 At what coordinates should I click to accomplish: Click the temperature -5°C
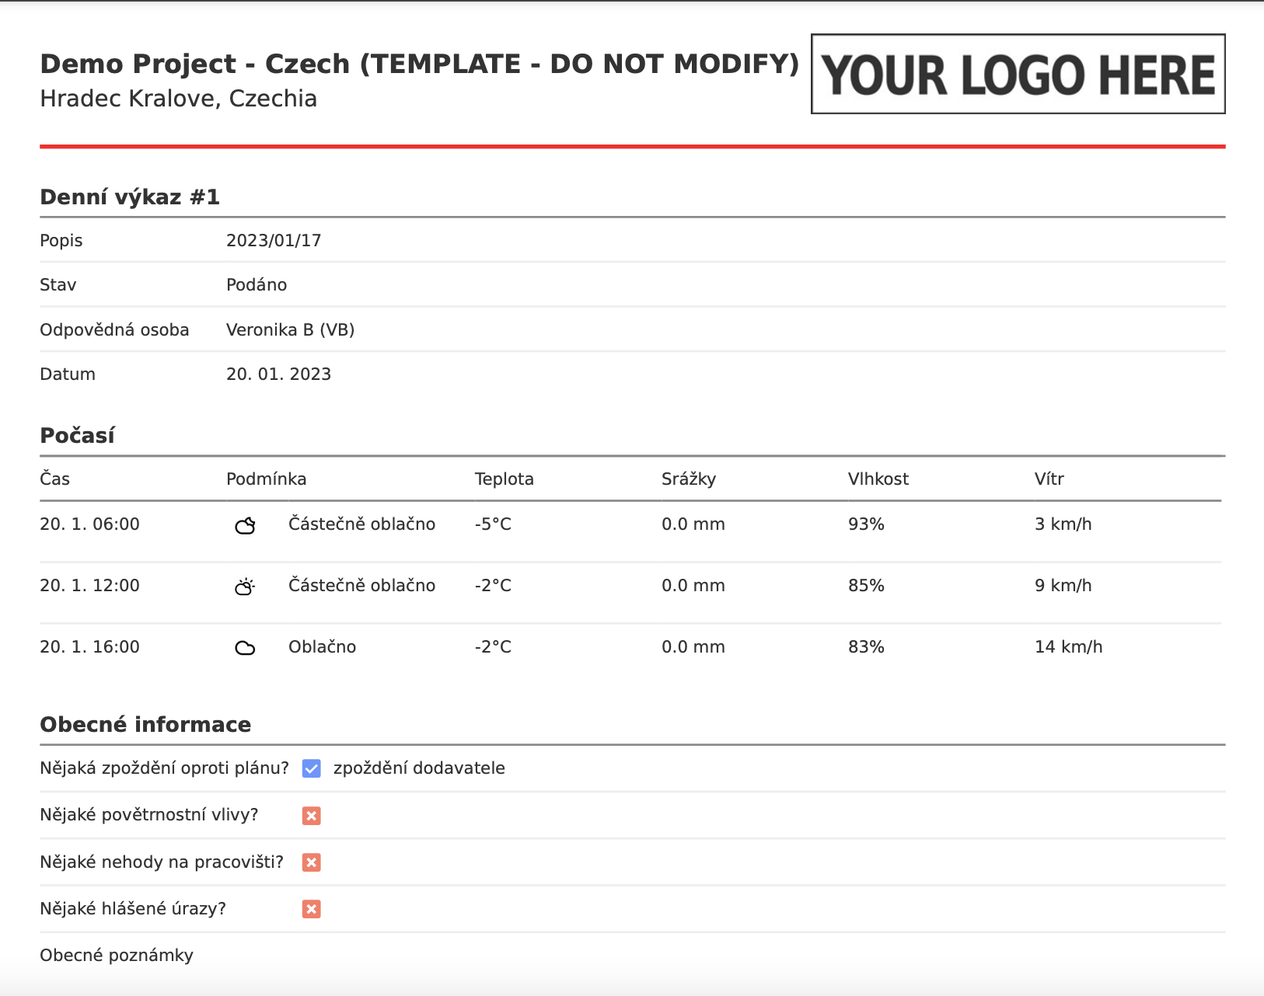click(494, 524)
